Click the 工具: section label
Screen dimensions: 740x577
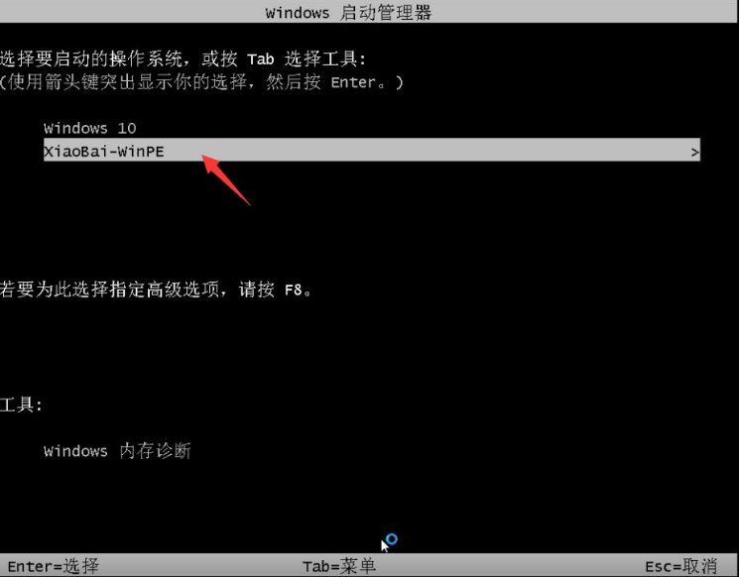coord(21,404)
